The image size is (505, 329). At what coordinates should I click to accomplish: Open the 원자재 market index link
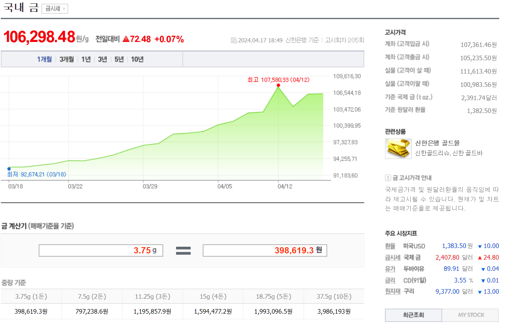pyautogui.click(x=393, y=291)
